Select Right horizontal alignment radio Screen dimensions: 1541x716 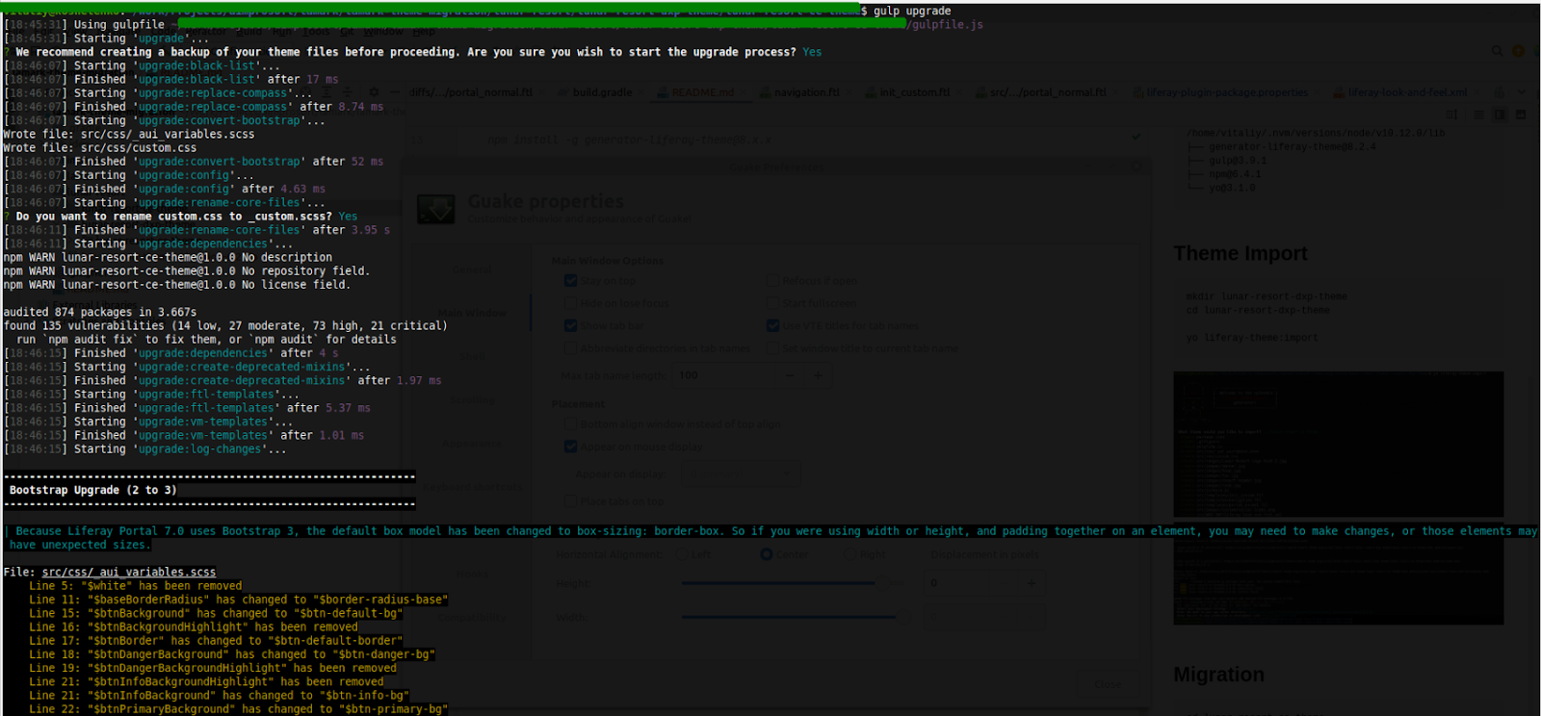pos(850,554)
